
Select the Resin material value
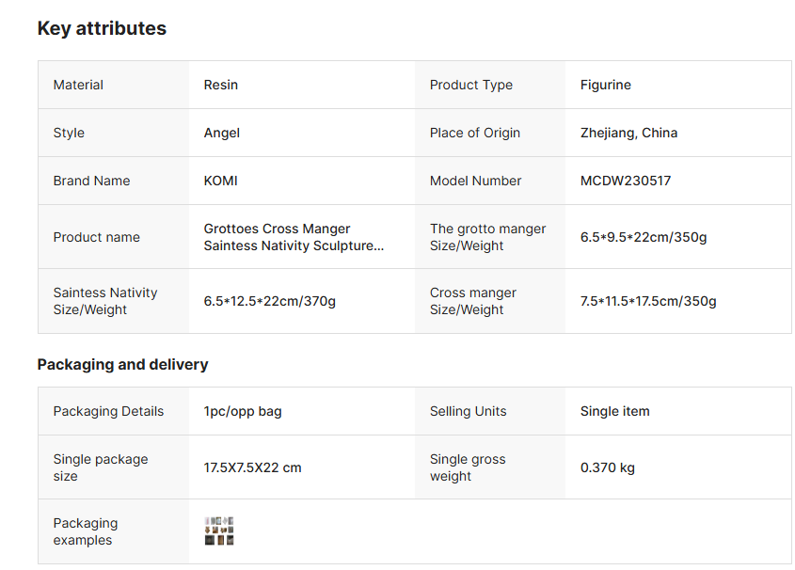click(x=221, y=85)
